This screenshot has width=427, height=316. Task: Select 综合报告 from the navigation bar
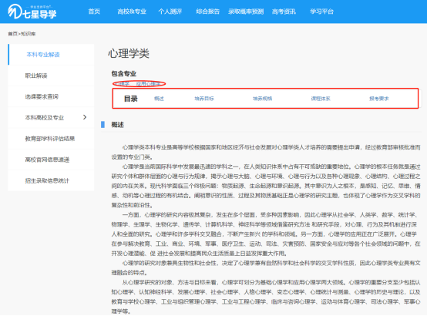(x=208, y=12)
